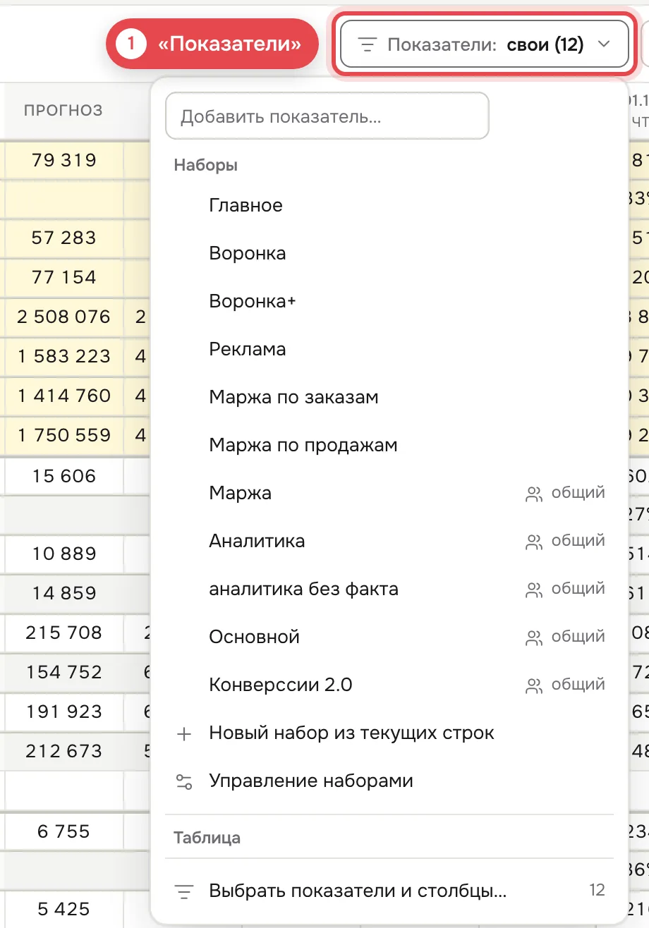
Task: Select the forecast cell «57 283»
Action: pos(64,238)
